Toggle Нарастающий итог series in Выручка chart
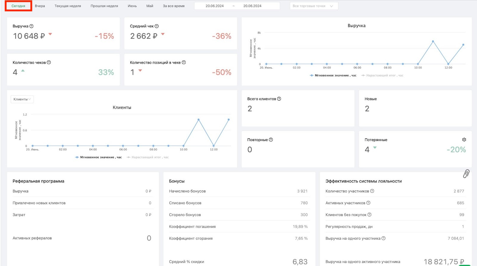 click(382, 76)
